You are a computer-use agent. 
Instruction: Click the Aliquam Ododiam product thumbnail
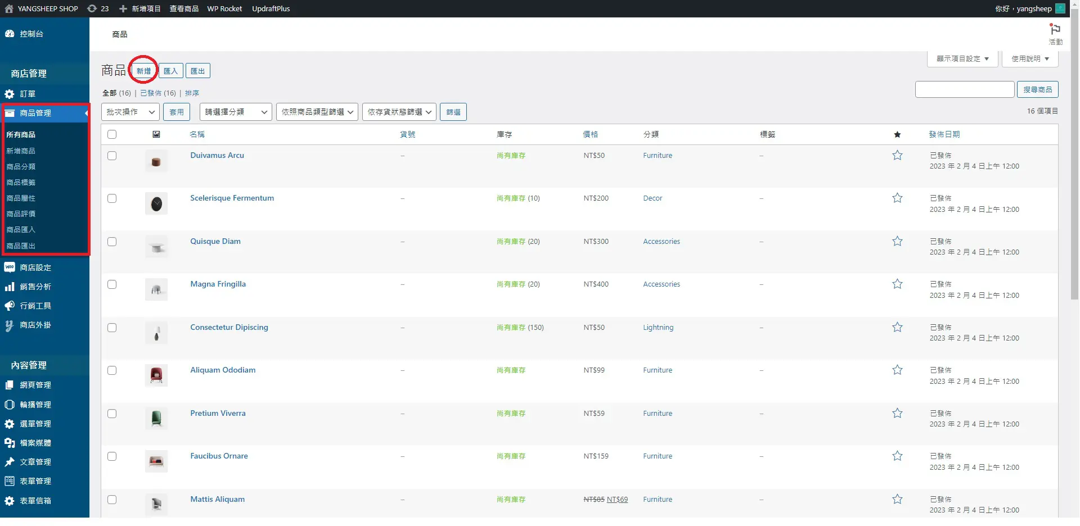[x=156, y=375]
